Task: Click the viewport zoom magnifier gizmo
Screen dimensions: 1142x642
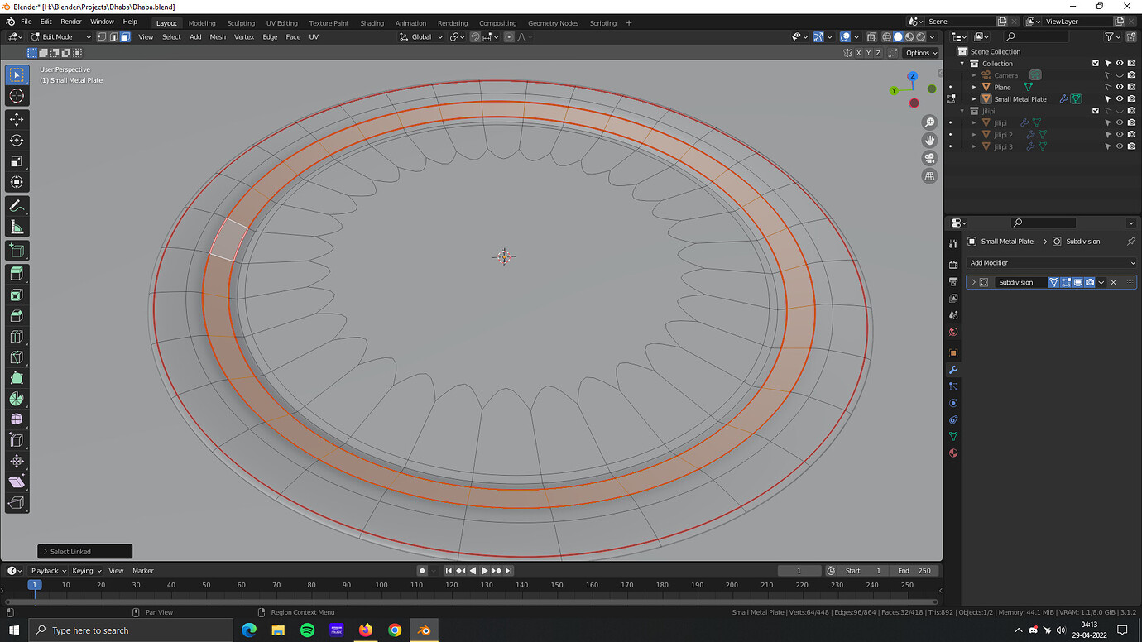Action: point(929,122)
